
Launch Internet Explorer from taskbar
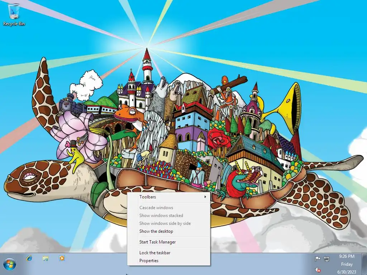pyautogui.click(x=29, y=258)
